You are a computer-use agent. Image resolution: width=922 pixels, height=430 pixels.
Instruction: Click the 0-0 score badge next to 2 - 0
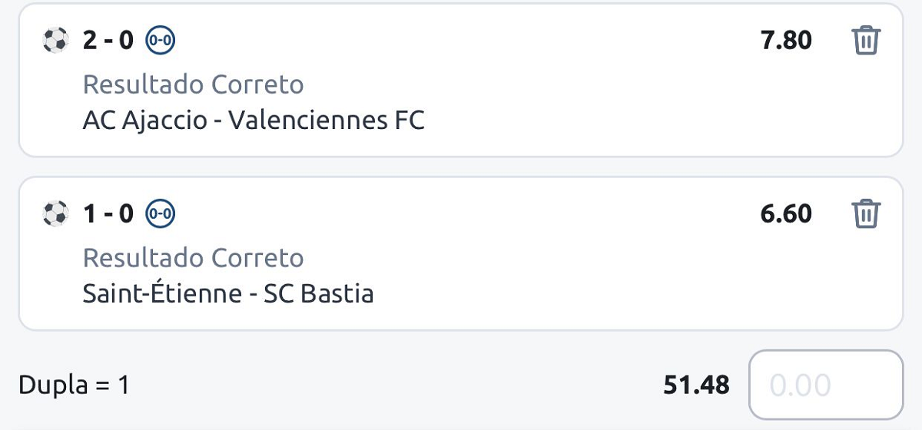click(161, 40)
